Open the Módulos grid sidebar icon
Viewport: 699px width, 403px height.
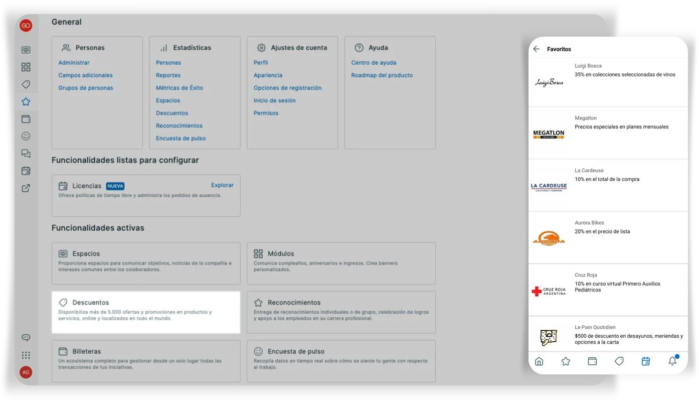coord(26,67)
